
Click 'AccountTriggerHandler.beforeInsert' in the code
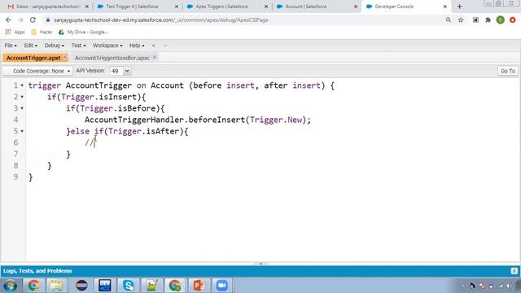coord(164,120)
